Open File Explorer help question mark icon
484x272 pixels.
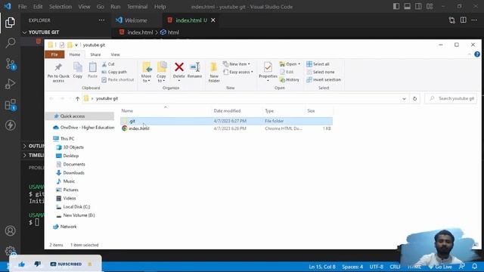pos(477,54)
